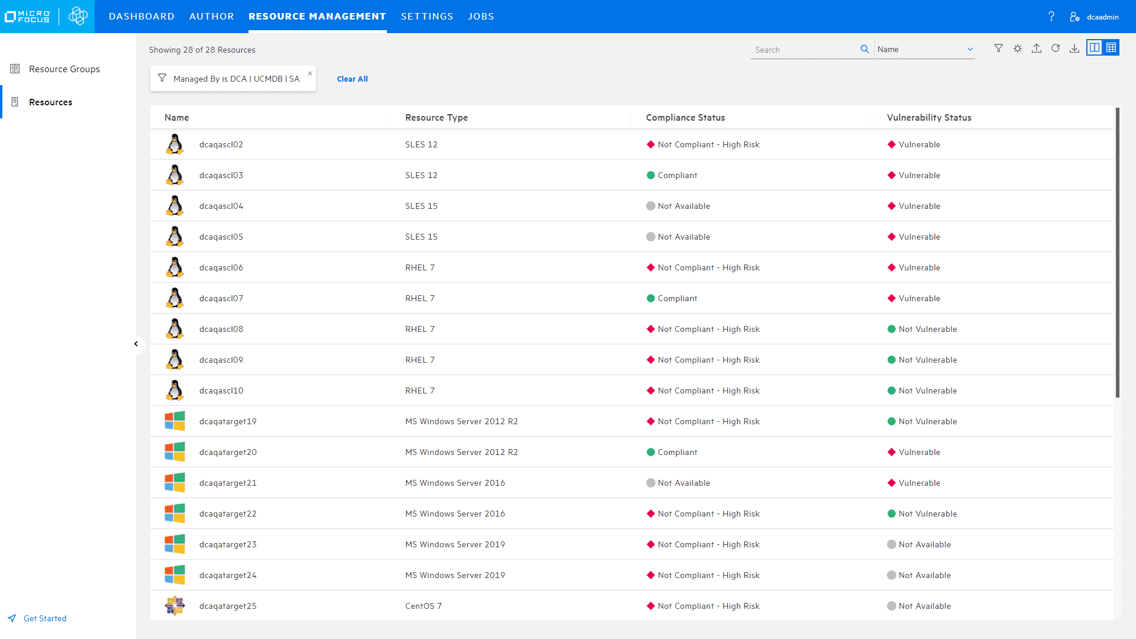Open the Jobs section

coord(481,16)
